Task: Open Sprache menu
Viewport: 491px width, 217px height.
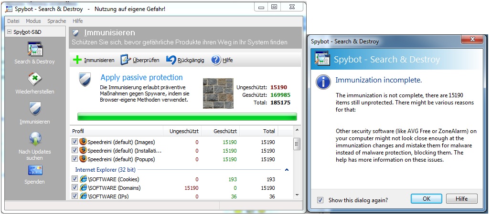Action: pyautogui.click(x=57, y=21)
